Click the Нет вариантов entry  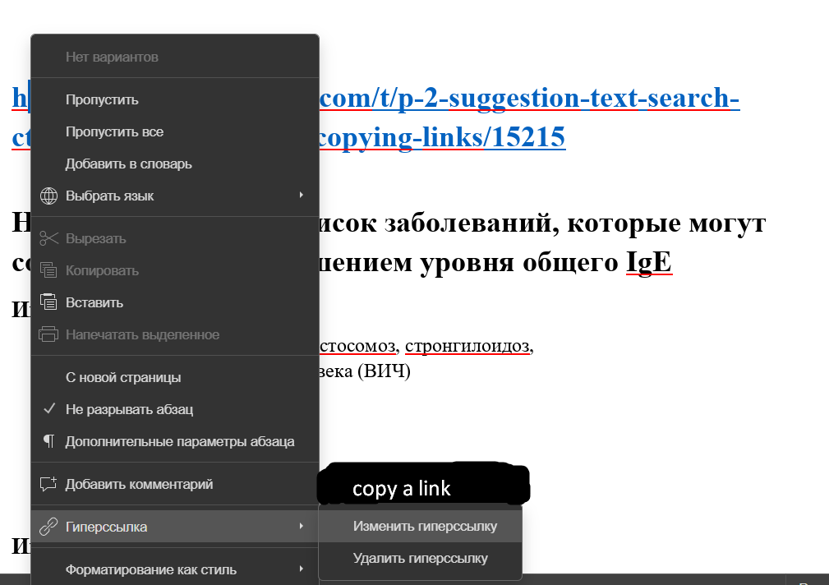point(175,58)
